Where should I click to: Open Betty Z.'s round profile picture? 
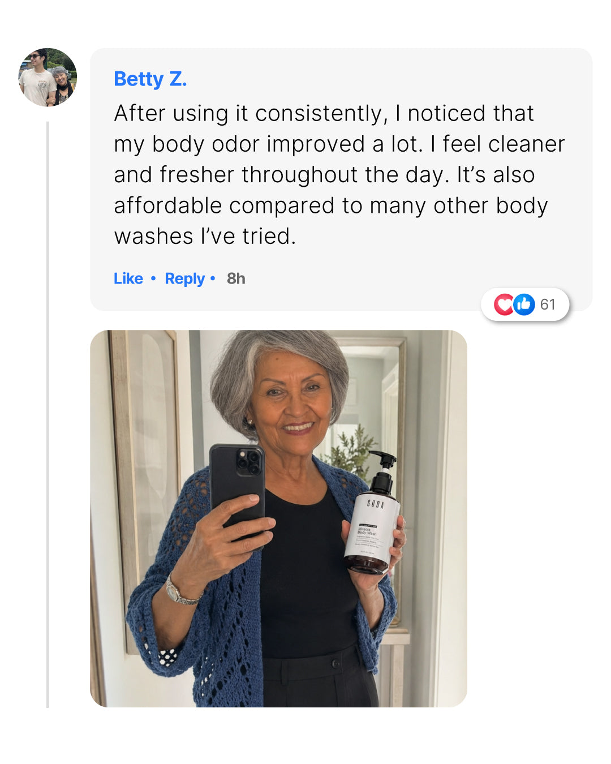(x=48, y=77)
